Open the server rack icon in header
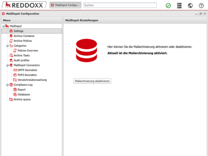The height and width of the screenshot is (156, 208). click(x=179, y=5)
